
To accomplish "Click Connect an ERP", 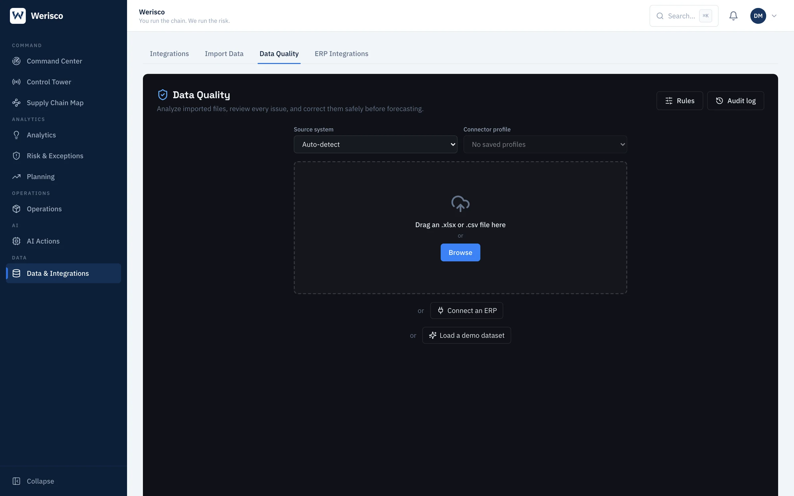I will (466, 310).
